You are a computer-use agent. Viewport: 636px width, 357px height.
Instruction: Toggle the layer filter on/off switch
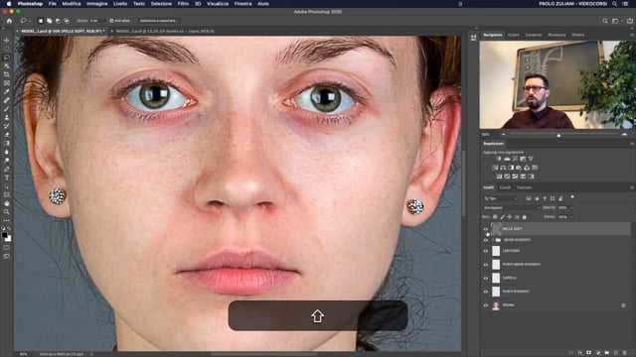(572, 197)
